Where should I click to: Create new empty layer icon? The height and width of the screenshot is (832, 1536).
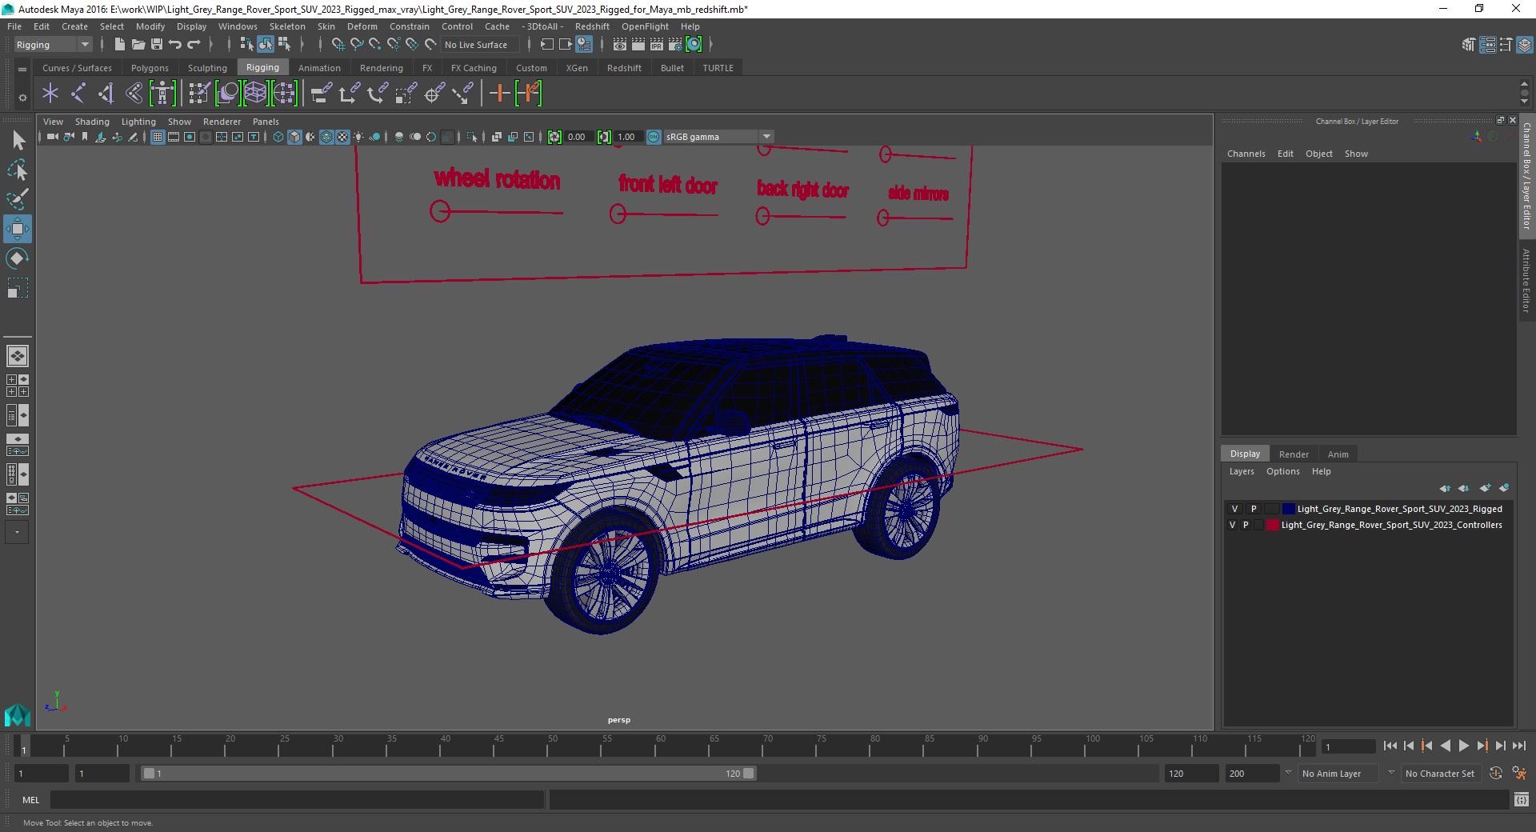point(1486,488)
